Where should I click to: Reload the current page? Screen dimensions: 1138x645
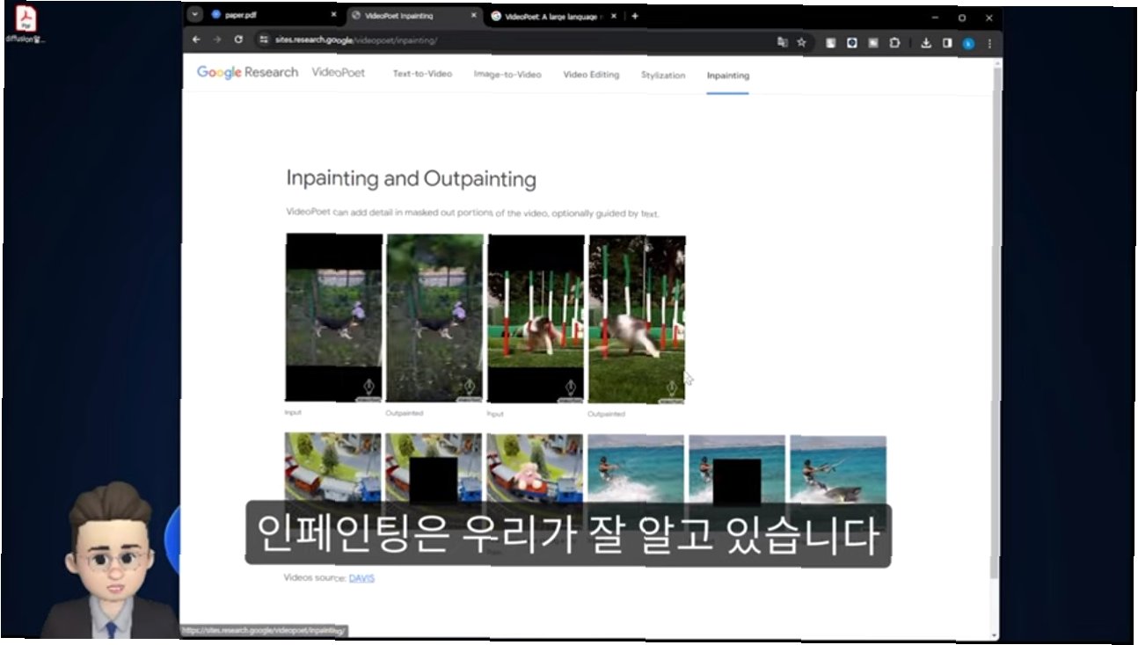tap(238, 40)
